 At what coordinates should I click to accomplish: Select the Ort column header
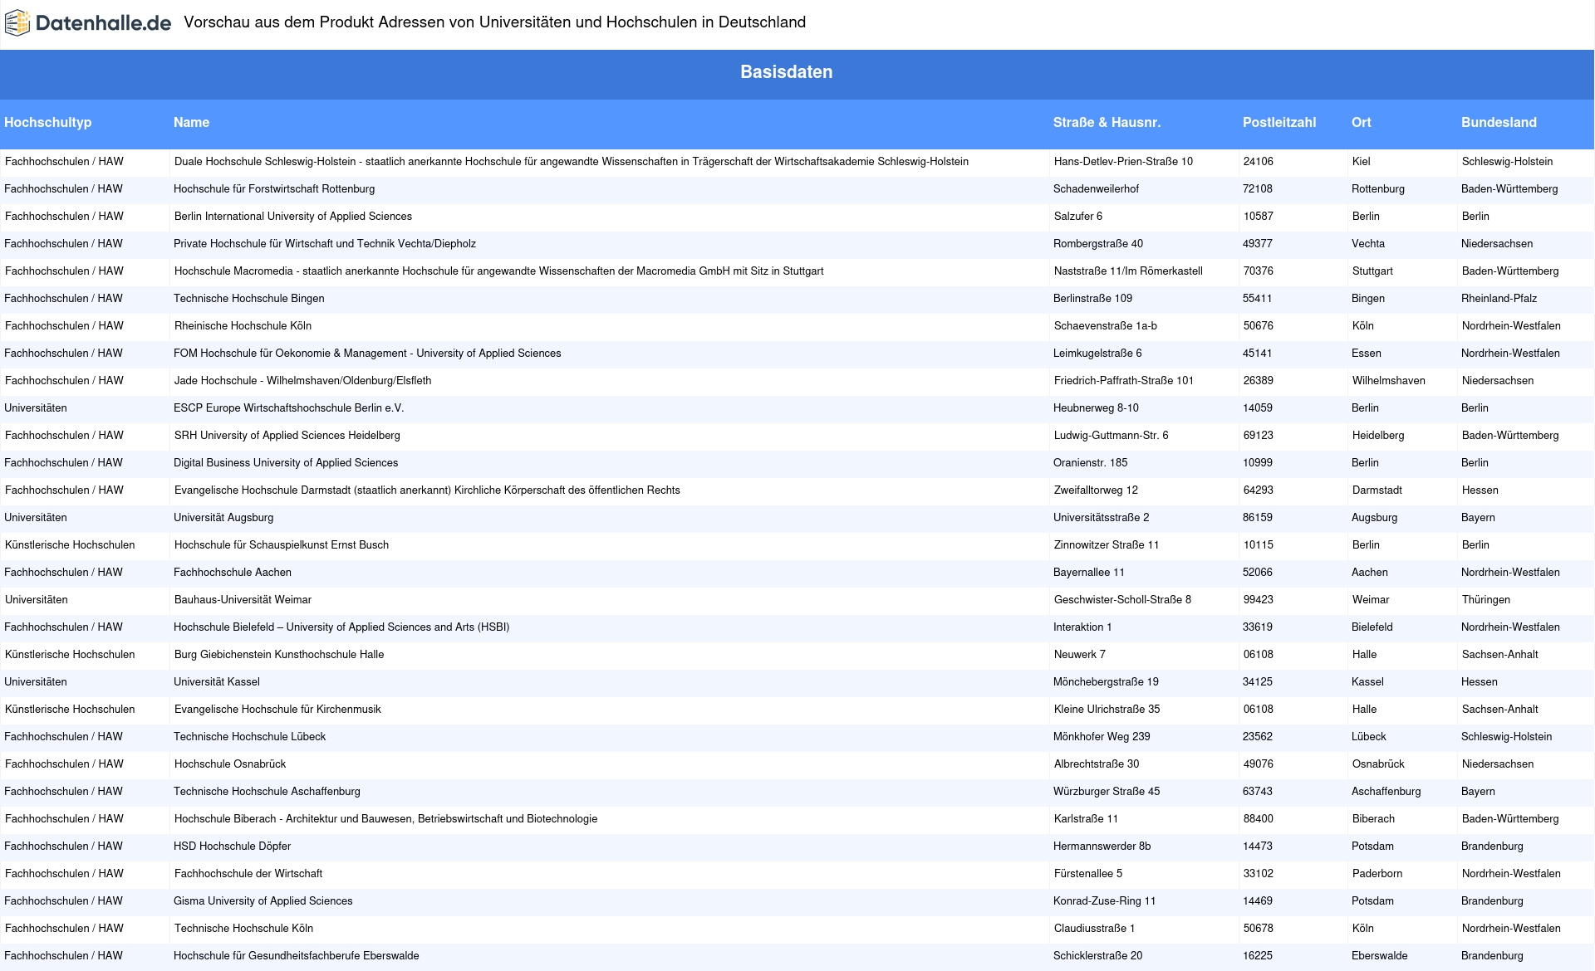1361,122
